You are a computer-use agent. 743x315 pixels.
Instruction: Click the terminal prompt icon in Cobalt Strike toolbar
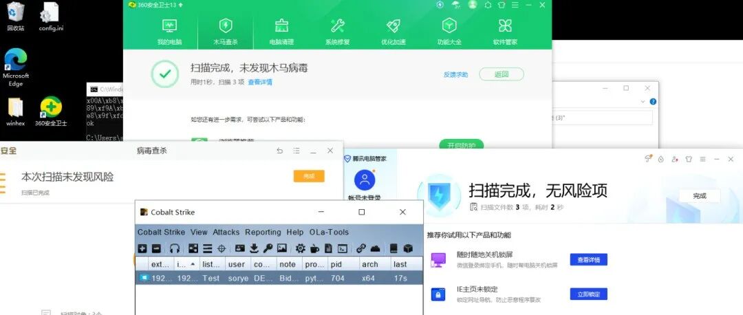pos(343,248)
